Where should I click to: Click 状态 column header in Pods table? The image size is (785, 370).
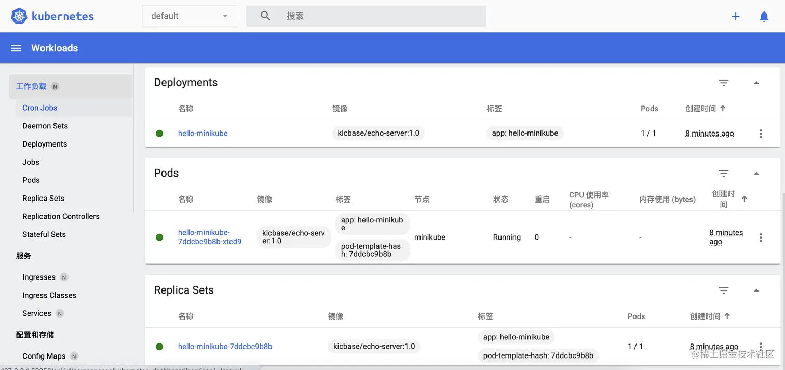click(500, 200)
